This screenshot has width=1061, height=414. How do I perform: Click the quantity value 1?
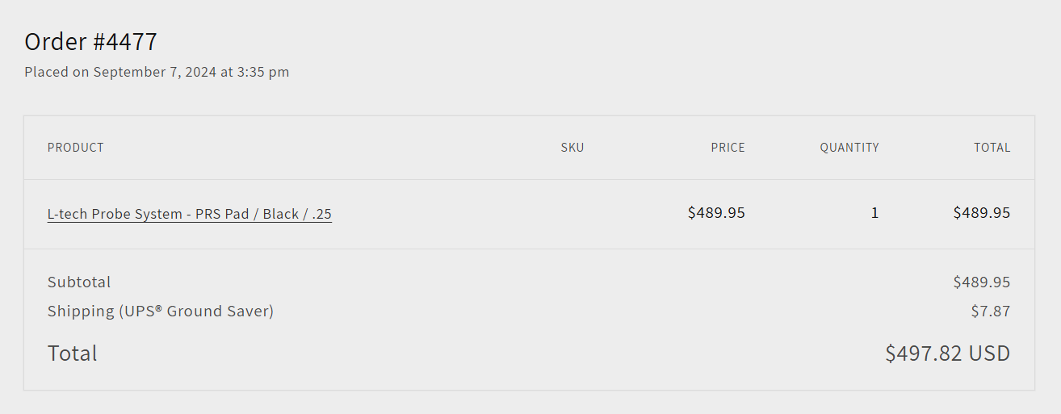(874, 213)
